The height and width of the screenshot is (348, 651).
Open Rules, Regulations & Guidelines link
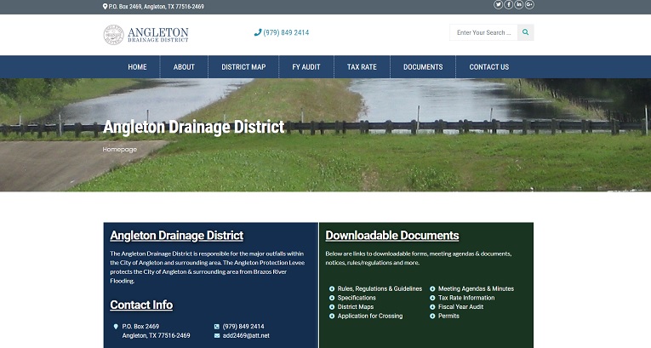tap(380, 288)
